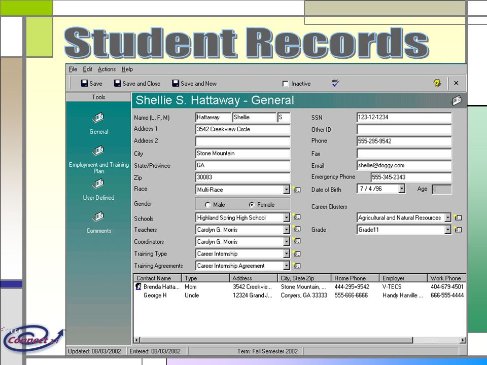
Task: Open the User Defined tool icon
Action: tap(99, 184)
